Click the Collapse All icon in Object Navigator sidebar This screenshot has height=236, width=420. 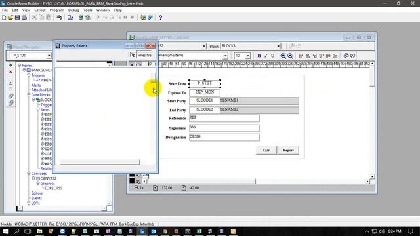pyautogui.click(x=10, y=103)
